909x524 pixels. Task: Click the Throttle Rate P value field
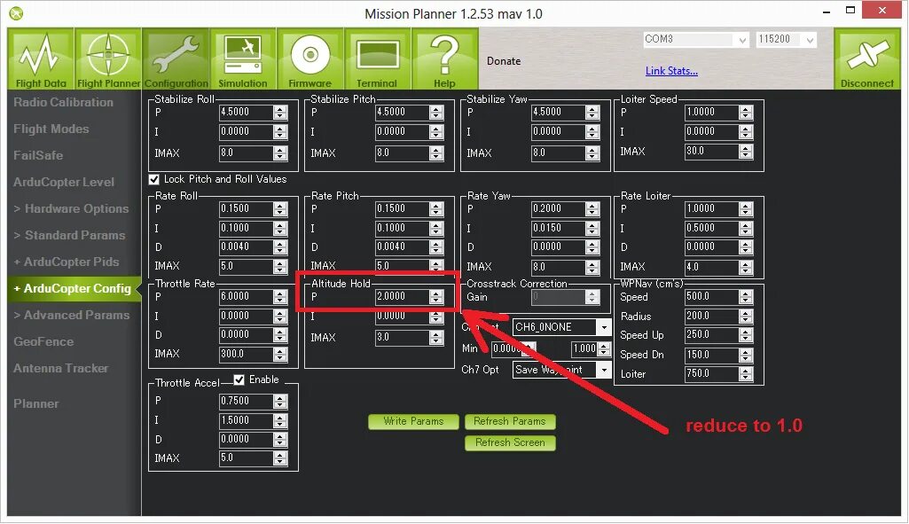[246, 296]
